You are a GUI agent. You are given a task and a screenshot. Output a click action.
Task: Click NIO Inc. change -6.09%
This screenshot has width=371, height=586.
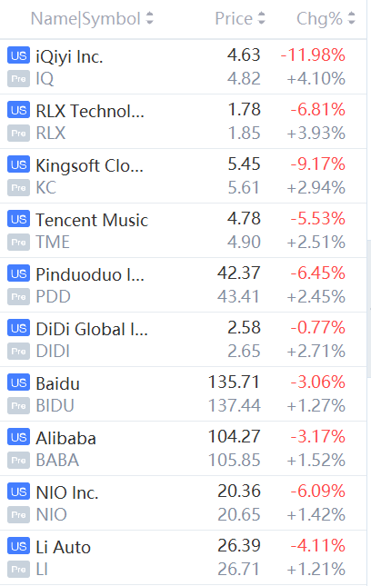coord(318,491)
